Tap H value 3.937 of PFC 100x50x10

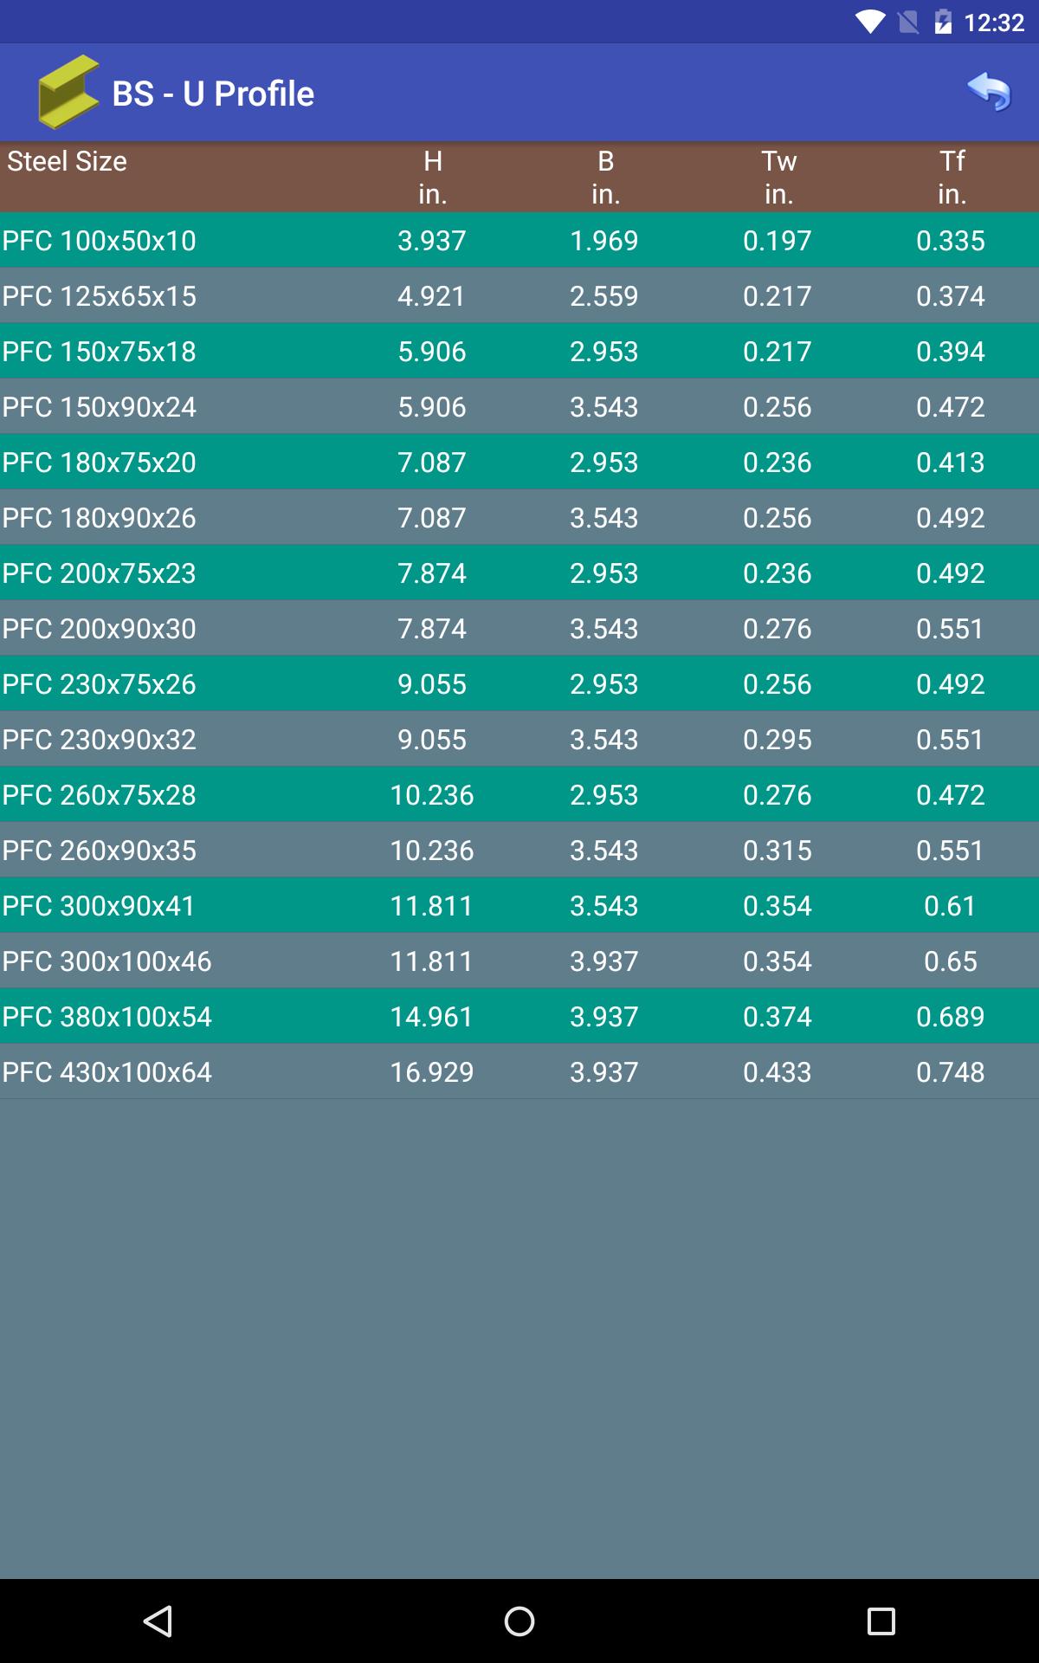[432, 240]
